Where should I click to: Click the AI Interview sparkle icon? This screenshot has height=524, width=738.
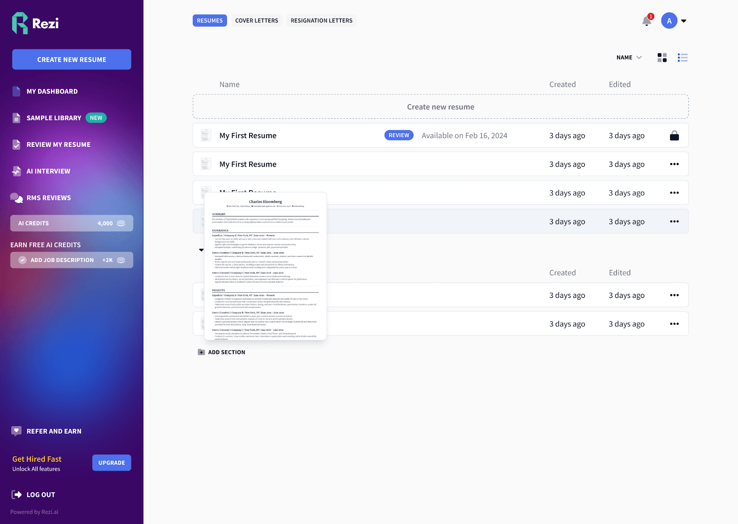17,171
